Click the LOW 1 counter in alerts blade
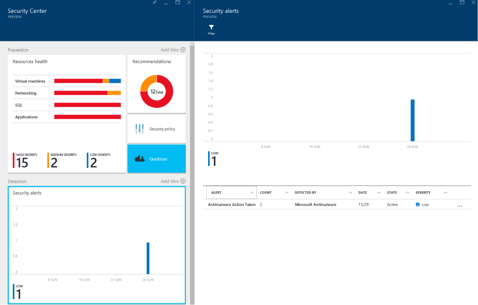Screen dimensions: 478x305 point(213,159)
